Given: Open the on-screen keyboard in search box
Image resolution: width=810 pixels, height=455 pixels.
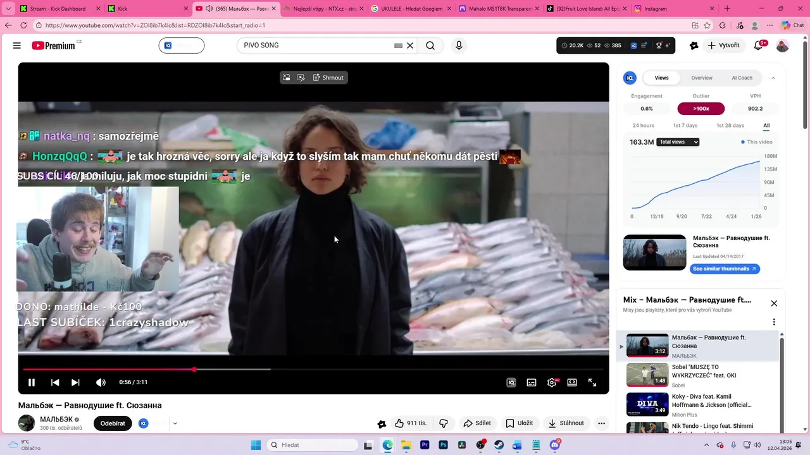Looking at the screenshot, I should (x=398, y=45).
